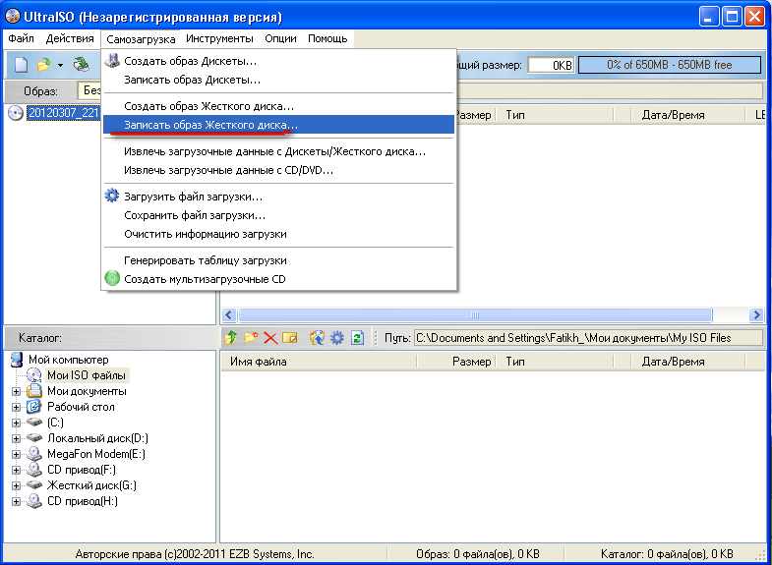Choose Извлечь загрузочные данные с Дискеты/Жесткого диска
The height and width of the screenshot is (565, 772).
[x=278, y=151]
